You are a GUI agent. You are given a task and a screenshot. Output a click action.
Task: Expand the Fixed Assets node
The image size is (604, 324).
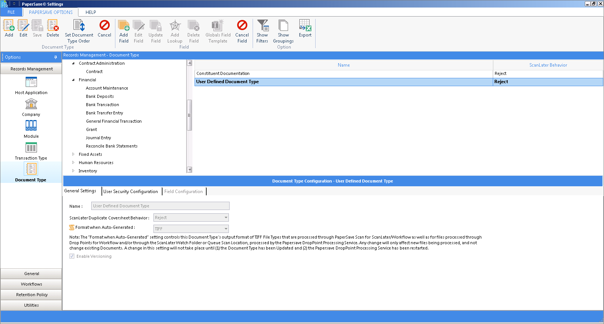(73, 154)
